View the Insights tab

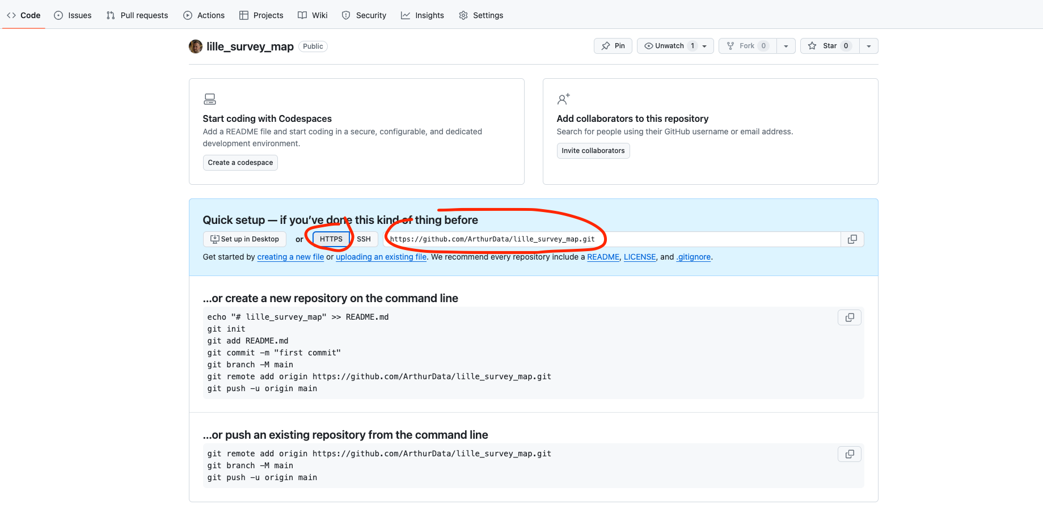[423, 15]
